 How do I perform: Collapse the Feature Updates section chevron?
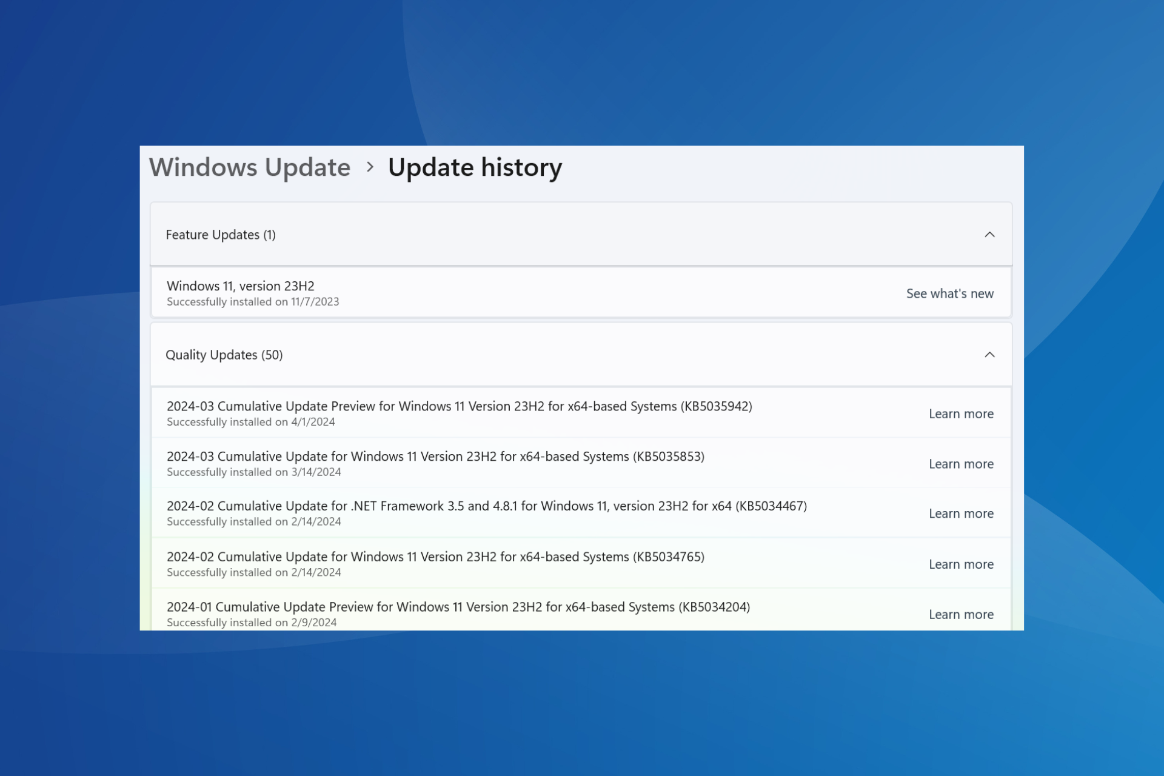click(989, 235)
